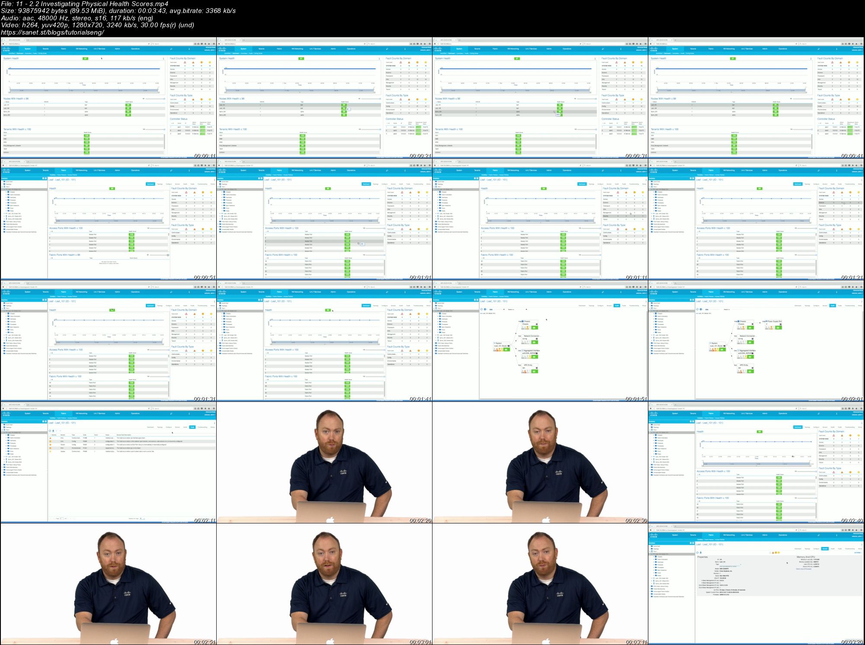Viewport: 865px width, 645px height.
Task: Click the search magnifier icon in the 00:00:11 frame
Action: tap(171, 49)
